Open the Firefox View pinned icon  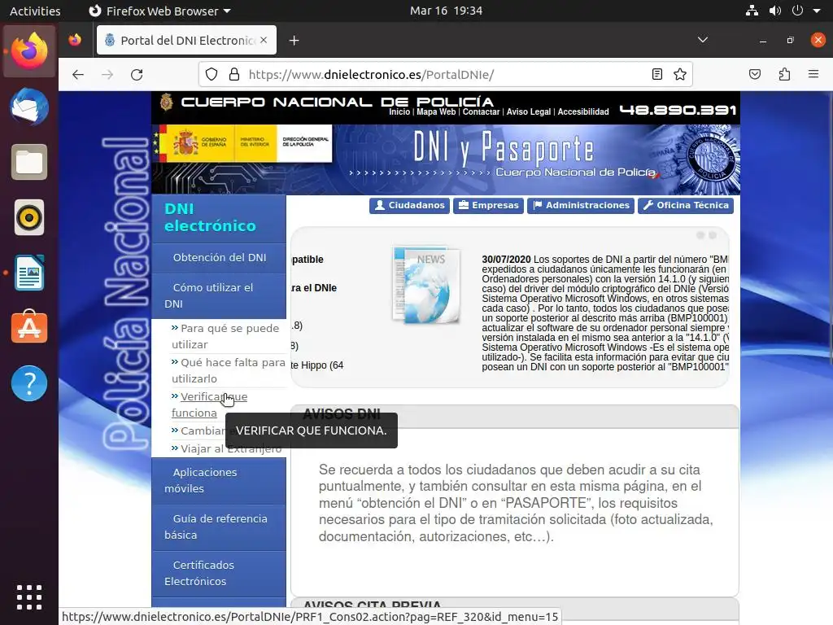[75, 40]
